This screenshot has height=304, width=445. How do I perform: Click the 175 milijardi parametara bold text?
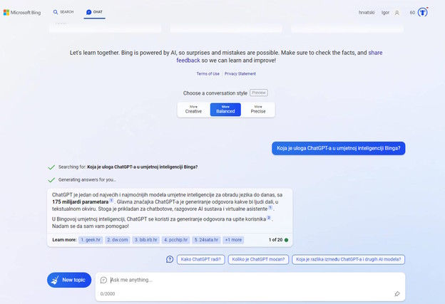(81, 202)
